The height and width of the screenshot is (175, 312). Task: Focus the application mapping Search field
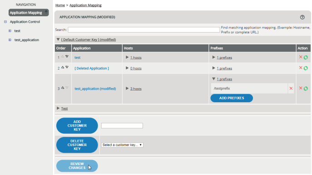(x=144, y=30)
